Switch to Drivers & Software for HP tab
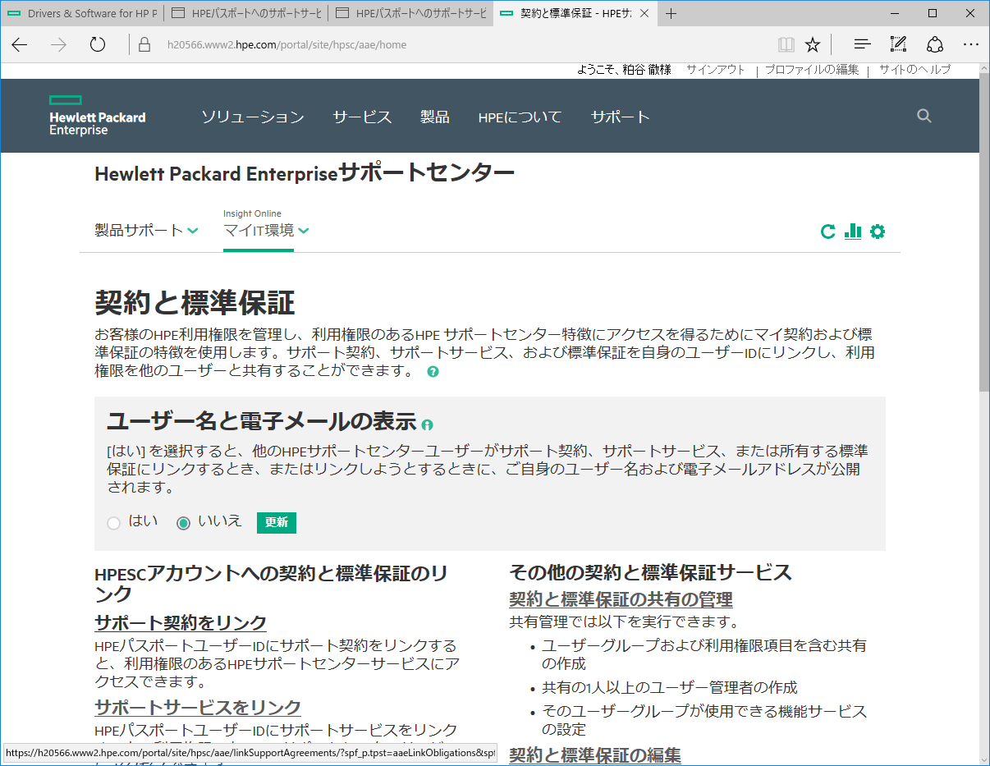Screen dimensions: 990x766 coord(82,13)
